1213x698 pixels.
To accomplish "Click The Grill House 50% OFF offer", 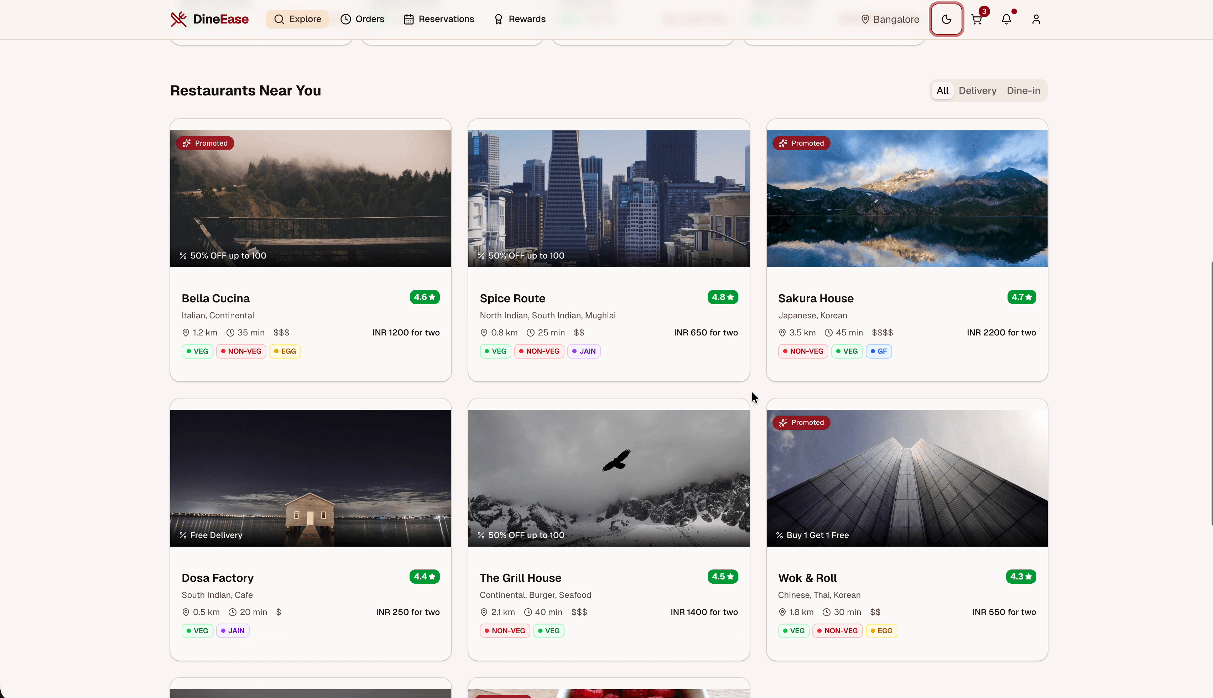I will point(521,535).
